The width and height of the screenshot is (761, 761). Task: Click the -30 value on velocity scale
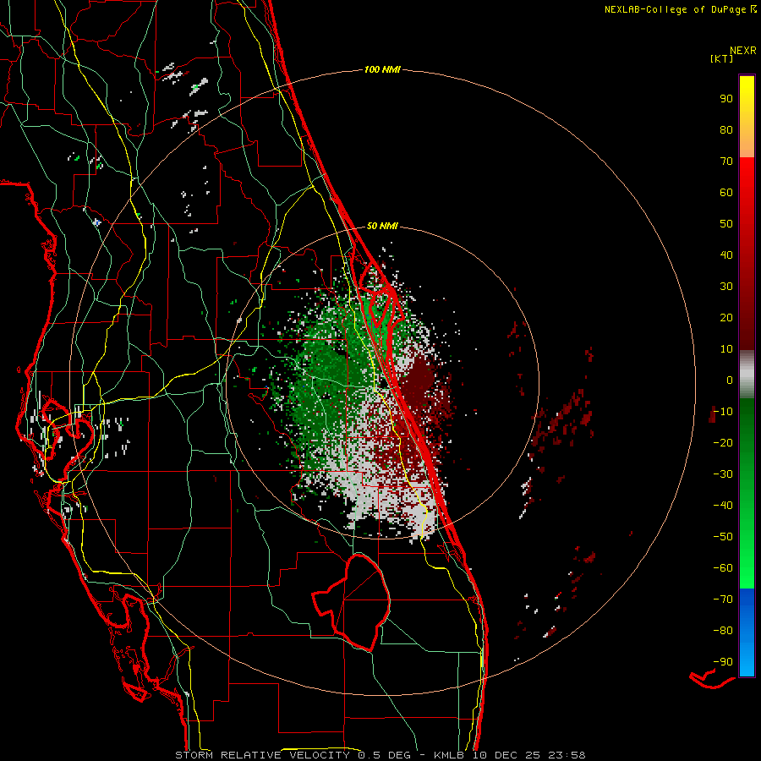[723, 474]
